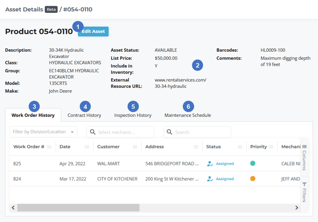The height and width of the screenshot is (222, 318).
Task: Open the Address column menu icon
Action: click(196, 147)
